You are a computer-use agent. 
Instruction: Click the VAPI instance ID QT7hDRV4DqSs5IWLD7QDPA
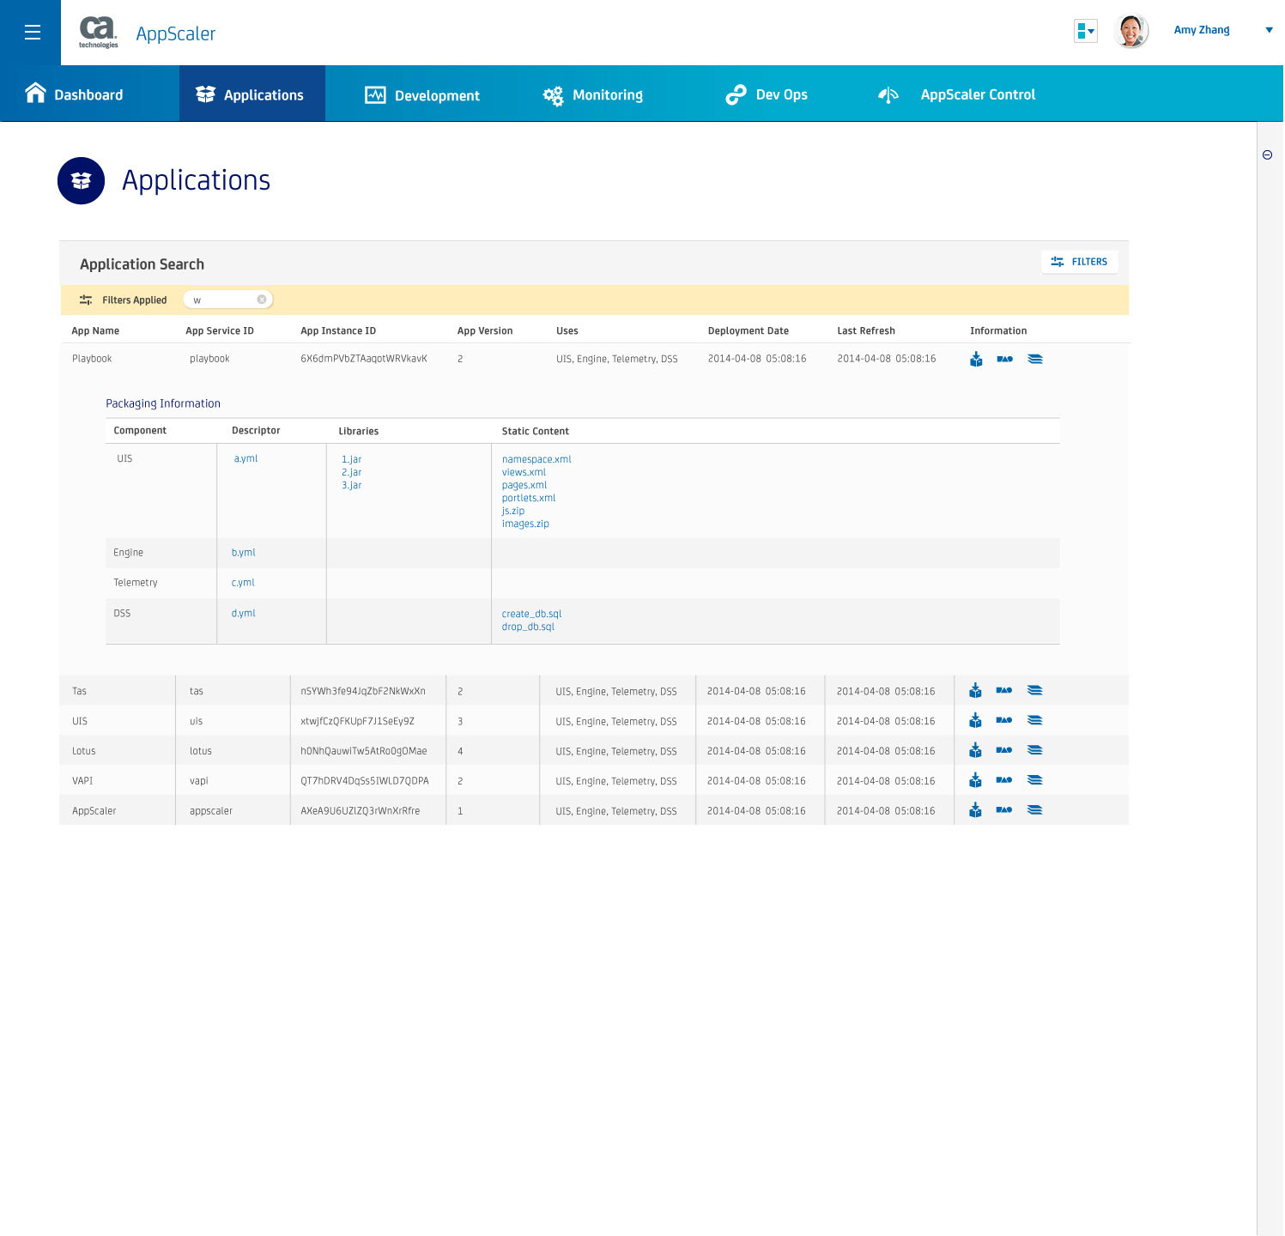[x=365, y=781]
